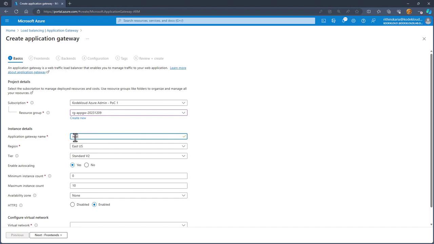434x244 pixels.
Task: Refresh the page with the browser reload icon
Action: click(16, 12)
